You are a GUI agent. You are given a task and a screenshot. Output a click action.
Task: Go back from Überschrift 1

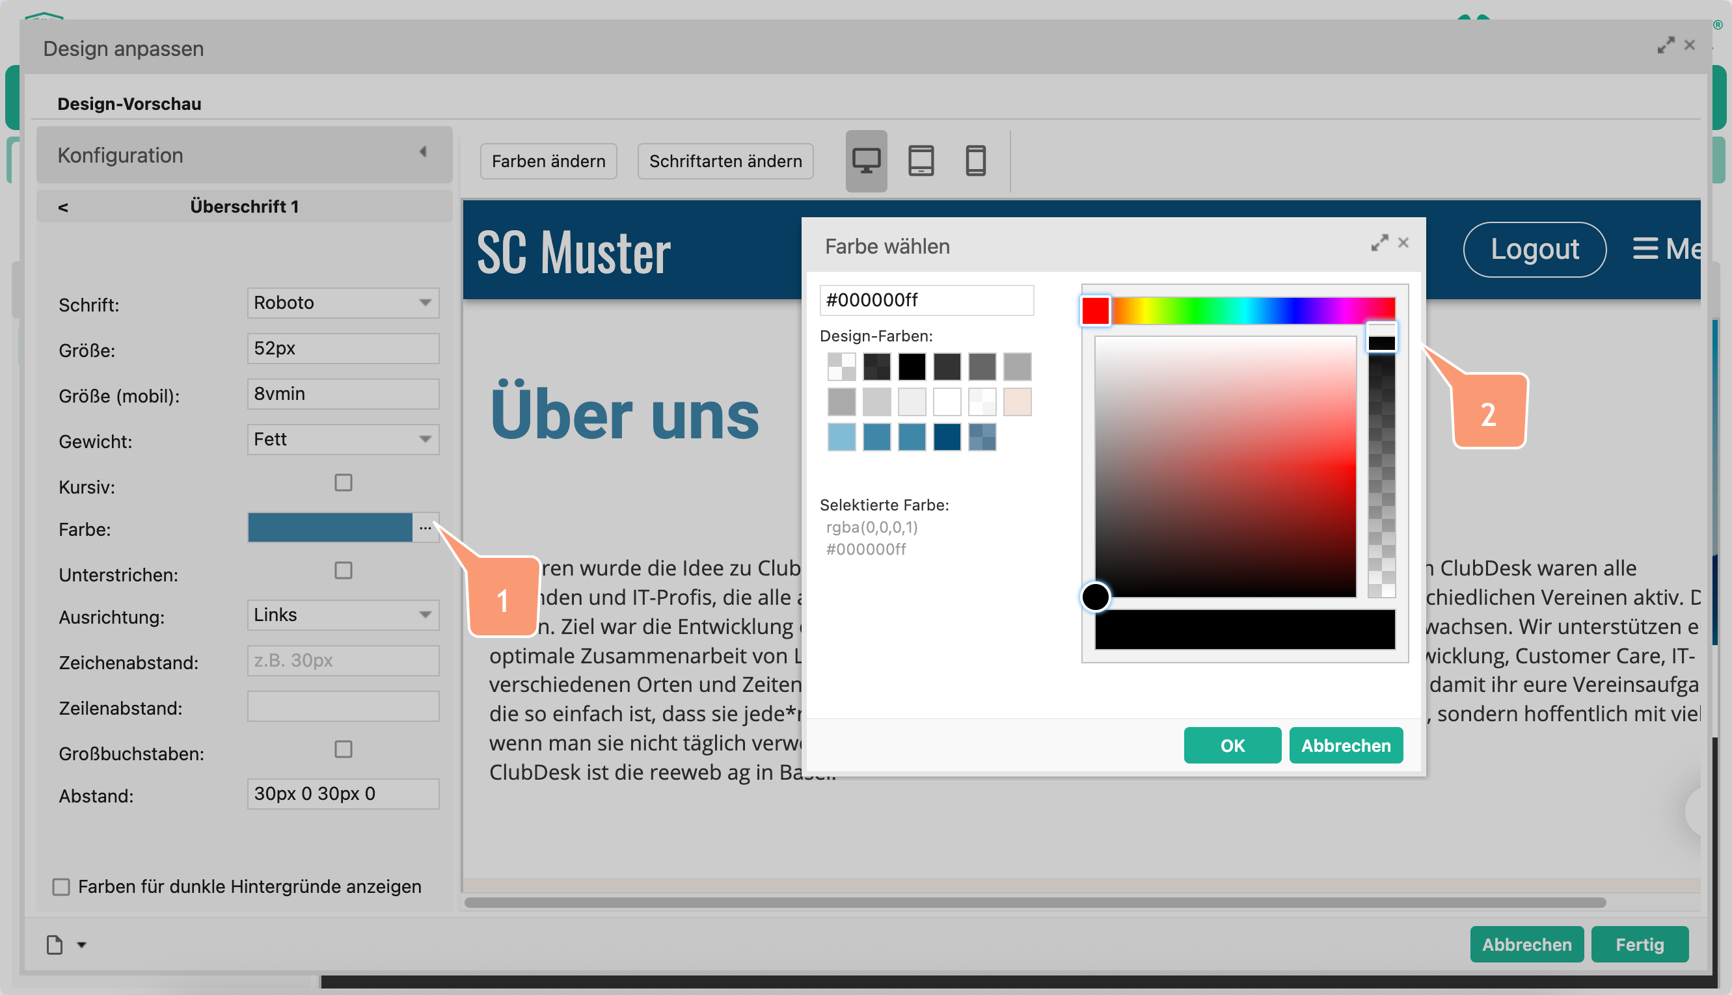click(x=63, y=207)
